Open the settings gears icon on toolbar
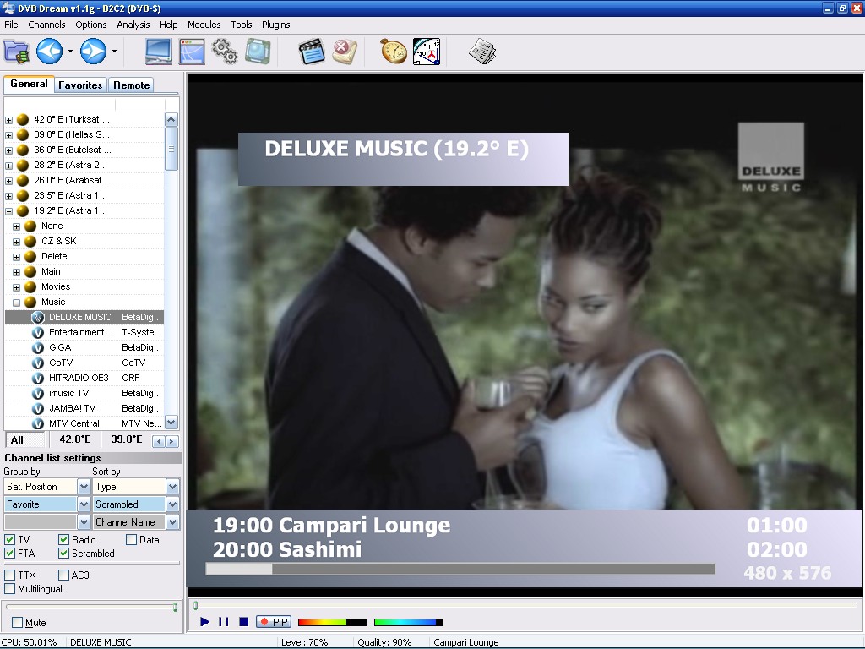The width and height of the screenshot is (865, 649). (x=225, y=52)
